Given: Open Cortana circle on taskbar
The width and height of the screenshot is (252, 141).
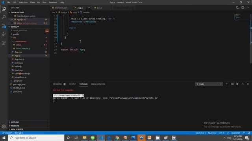Looking at the screenshot, I should pyautogui.click(x=68, y=137).
